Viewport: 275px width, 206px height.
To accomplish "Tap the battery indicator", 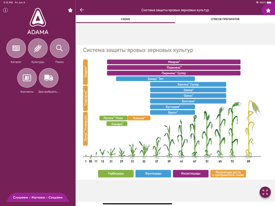I will click(x=269, y=2).
